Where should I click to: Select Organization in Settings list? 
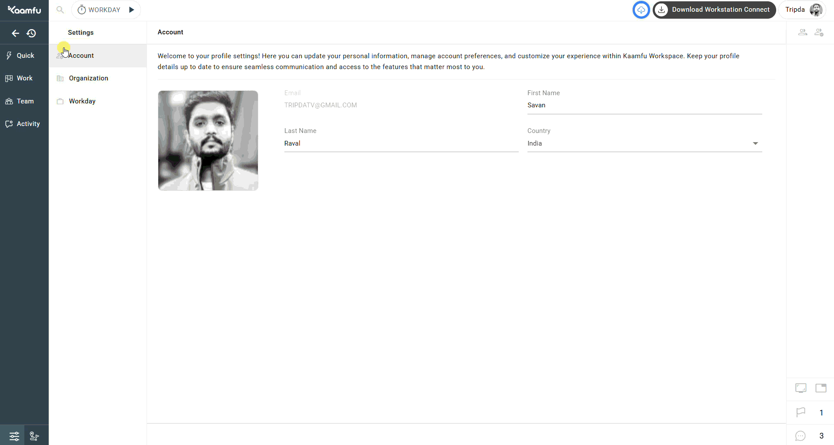tap(88, 78)
